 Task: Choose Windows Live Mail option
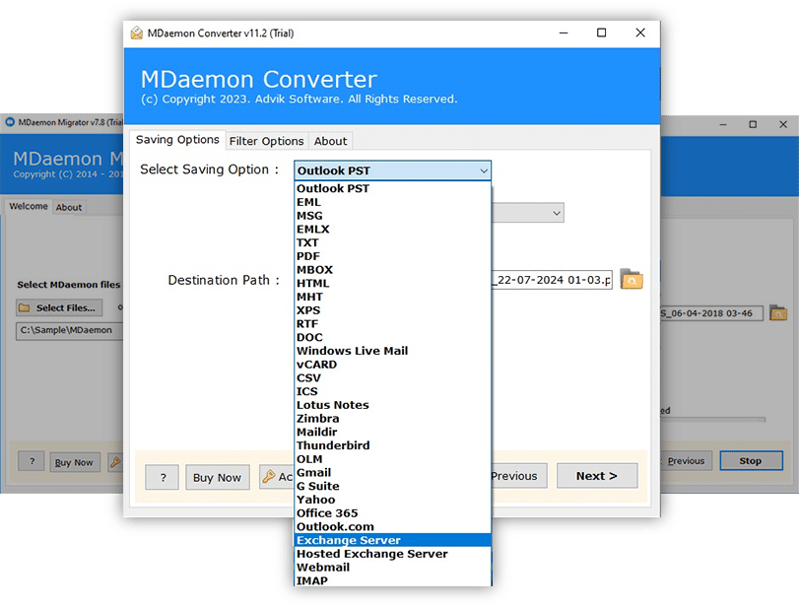(x=392, y=351)
